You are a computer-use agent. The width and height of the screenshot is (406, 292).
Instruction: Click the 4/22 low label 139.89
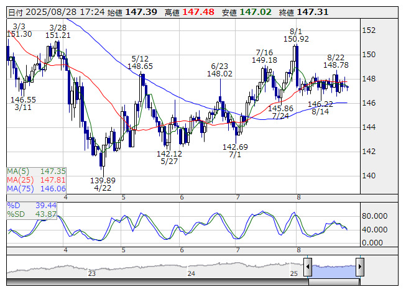coord(102,180)
